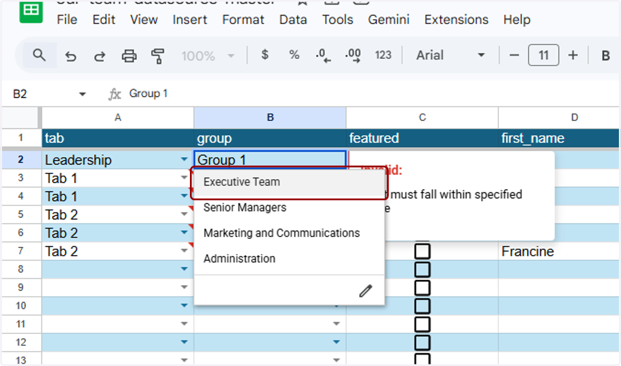Click the fx formula icon

[x=114, y=94]
